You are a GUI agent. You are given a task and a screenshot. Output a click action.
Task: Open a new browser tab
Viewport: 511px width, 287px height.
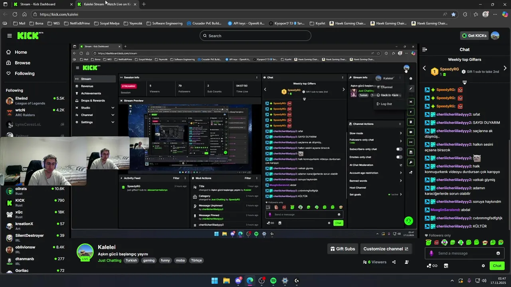pos(144,4)
